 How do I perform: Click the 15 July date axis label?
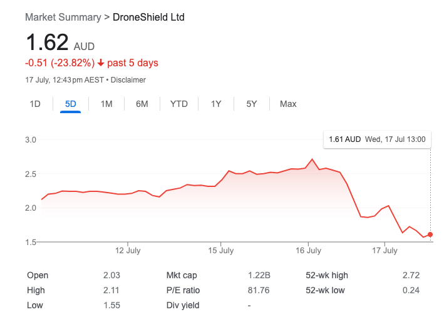tap(220, 251)
